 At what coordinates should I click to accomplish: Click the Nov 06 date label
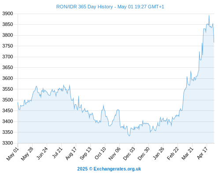115,154
